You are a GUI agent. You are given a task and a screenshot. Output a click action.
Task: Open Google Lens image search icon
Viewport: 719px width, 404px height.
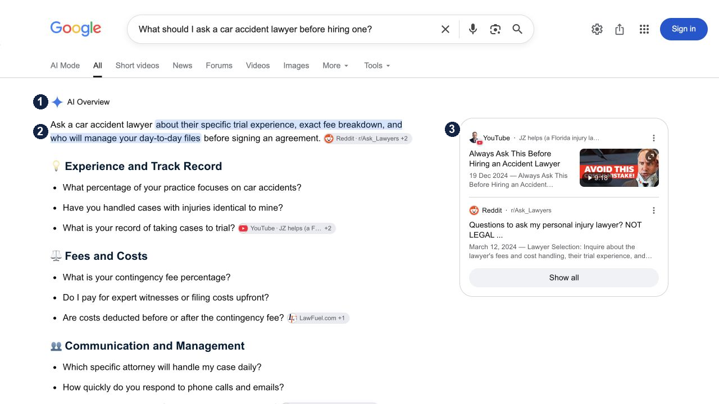click(x=495, y=29)
